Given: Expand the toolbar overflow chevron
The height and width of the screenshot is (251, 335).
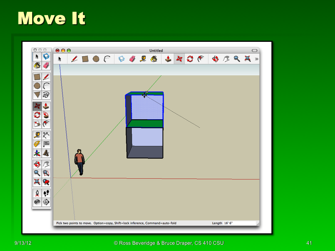Looking at the screenshot, I should coord(256,59).
